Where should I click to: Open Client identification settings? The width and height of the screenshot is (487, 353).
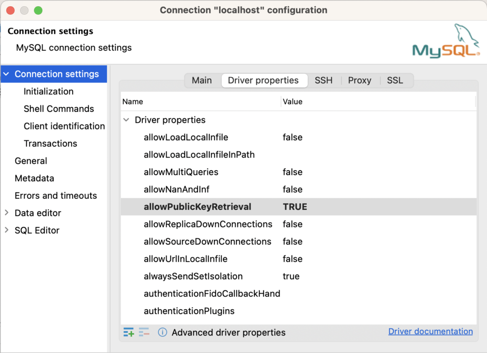(x=64, y=126)
